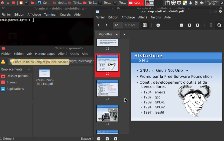Open the Vignettes sidebar dropdown
224x141 pixels.
(x=108, y=34)
